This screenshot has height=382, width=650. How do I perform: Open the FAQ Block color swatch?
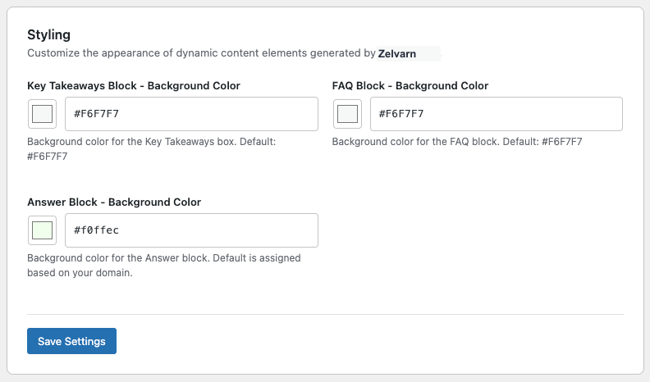[x=347, y=114]
